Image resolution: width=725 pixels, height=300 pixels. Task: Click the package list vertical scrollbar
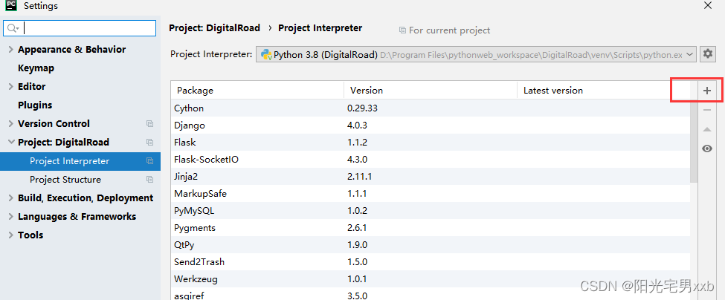pyautogui.click(x=694, y=141)
